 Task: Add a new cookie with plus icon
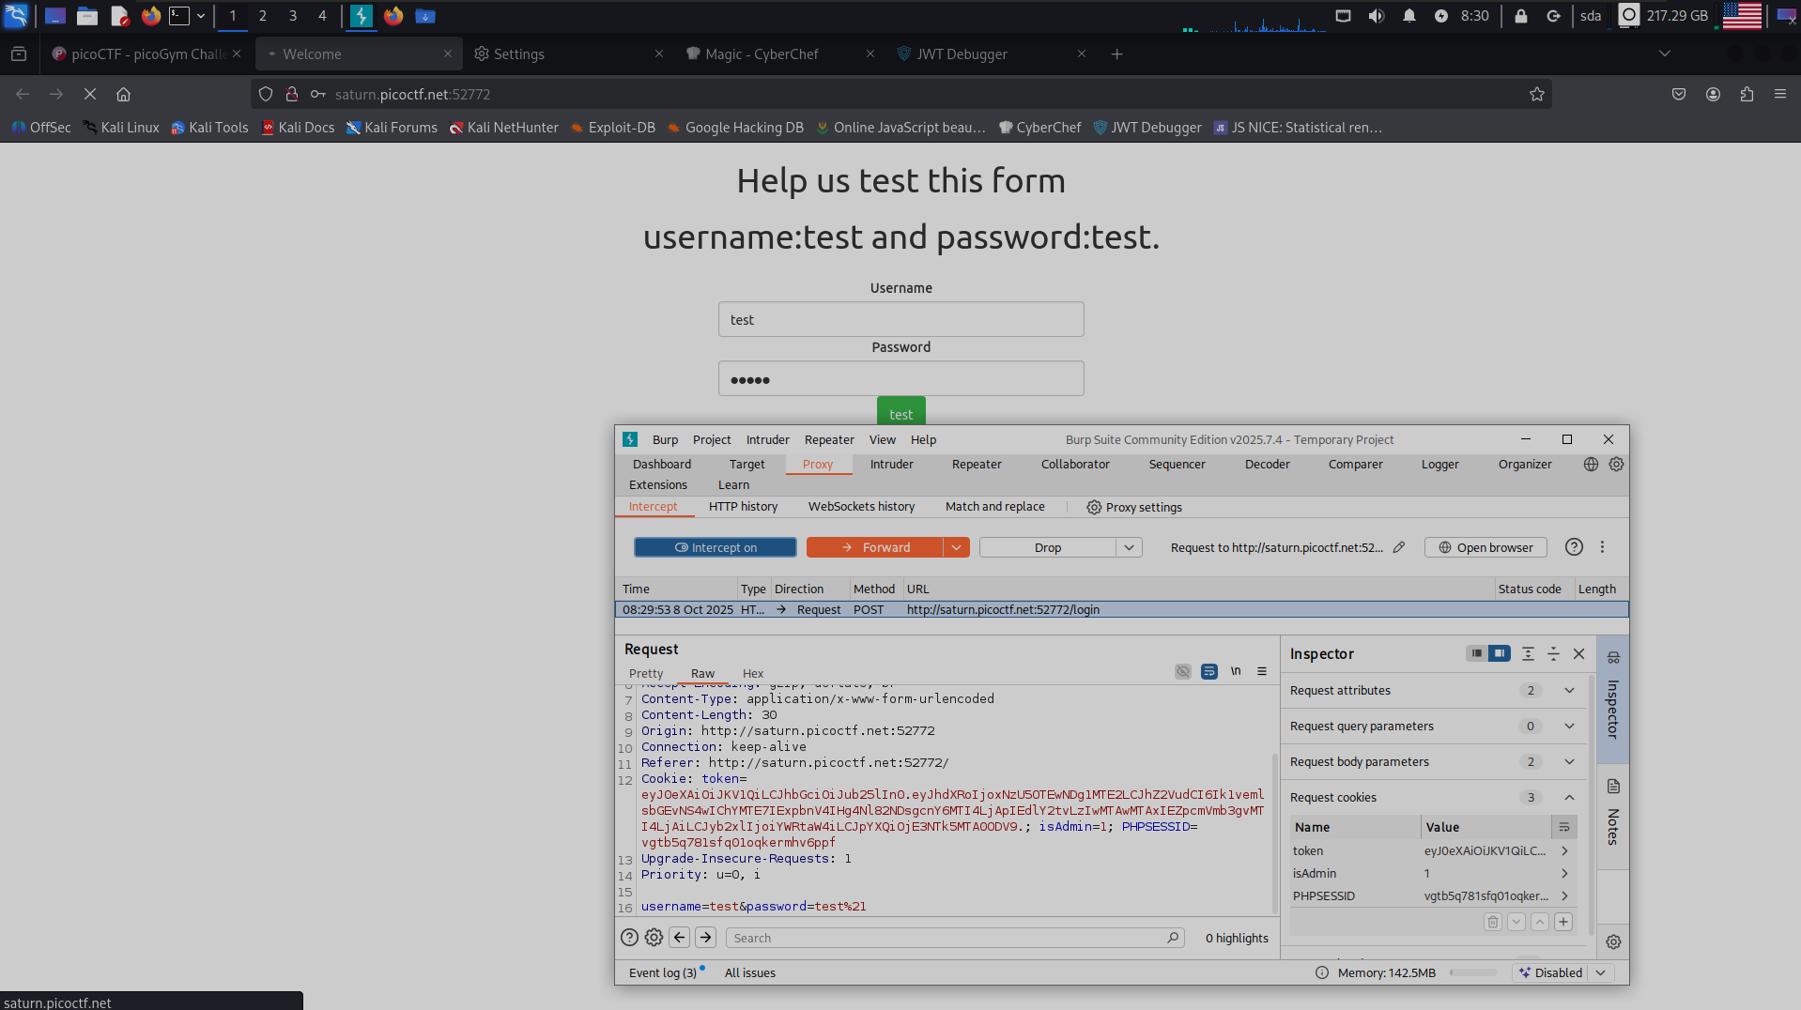[1563, 922]
